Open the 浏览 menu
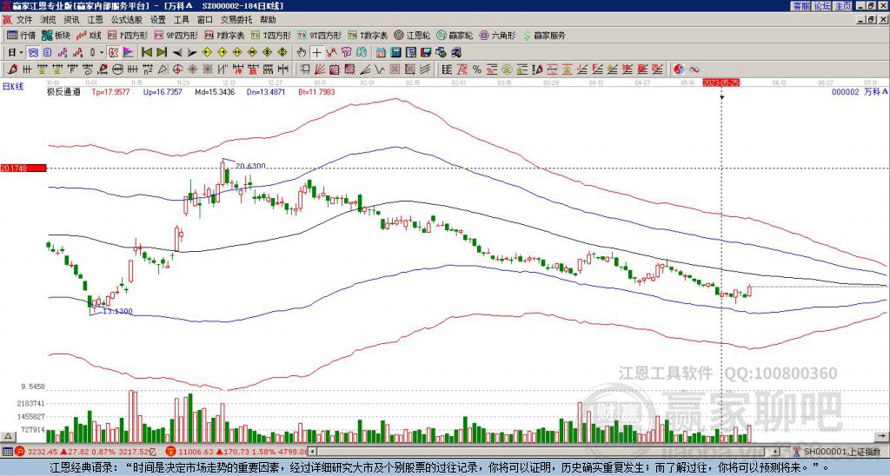890x476 pixels. pyautogui.click(x=49, y=20)
